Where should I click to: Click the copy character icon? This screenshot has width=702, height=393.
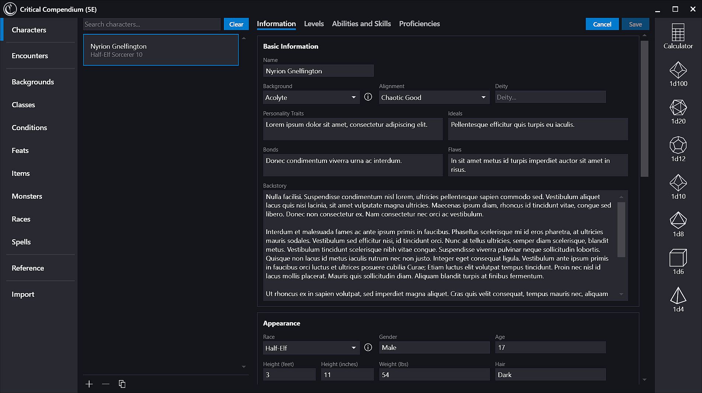pos(122,384)
